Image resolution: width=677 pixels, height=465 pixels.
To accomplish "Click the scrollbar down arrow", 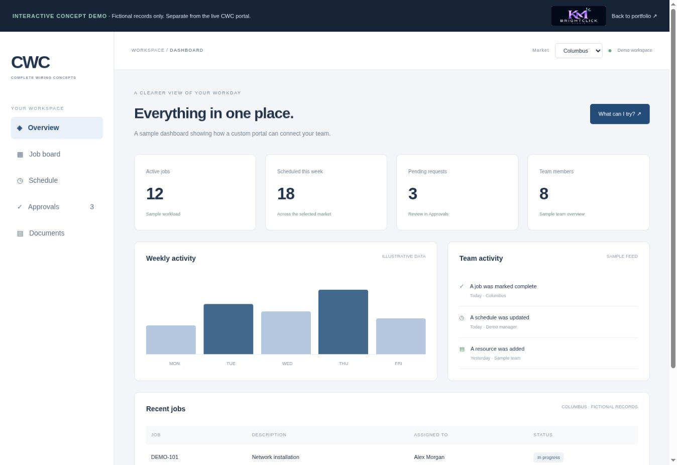I will (x=673, y=460).
